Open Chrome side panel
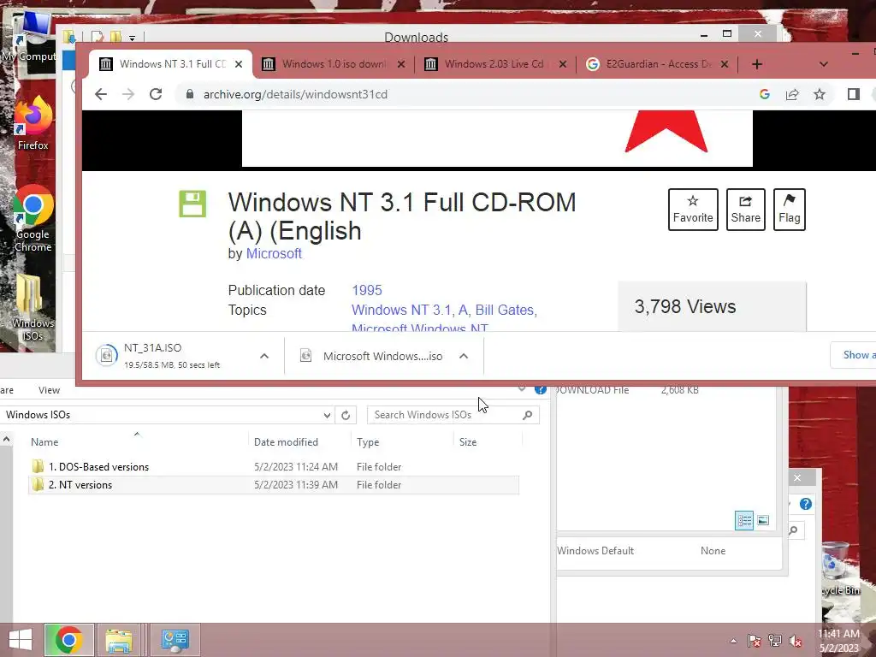The width and height of the screenshot is (876, 657). click(854, 94)
